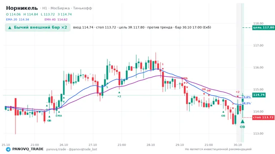275x154 pixels.
Task: Select the green цель 117.80 target tag
Action: [263, 27]
